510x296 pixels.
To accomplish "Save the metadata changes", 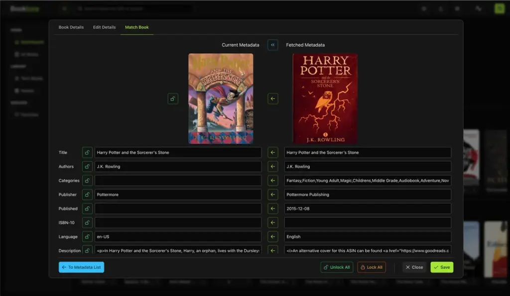I will point(442,267).
